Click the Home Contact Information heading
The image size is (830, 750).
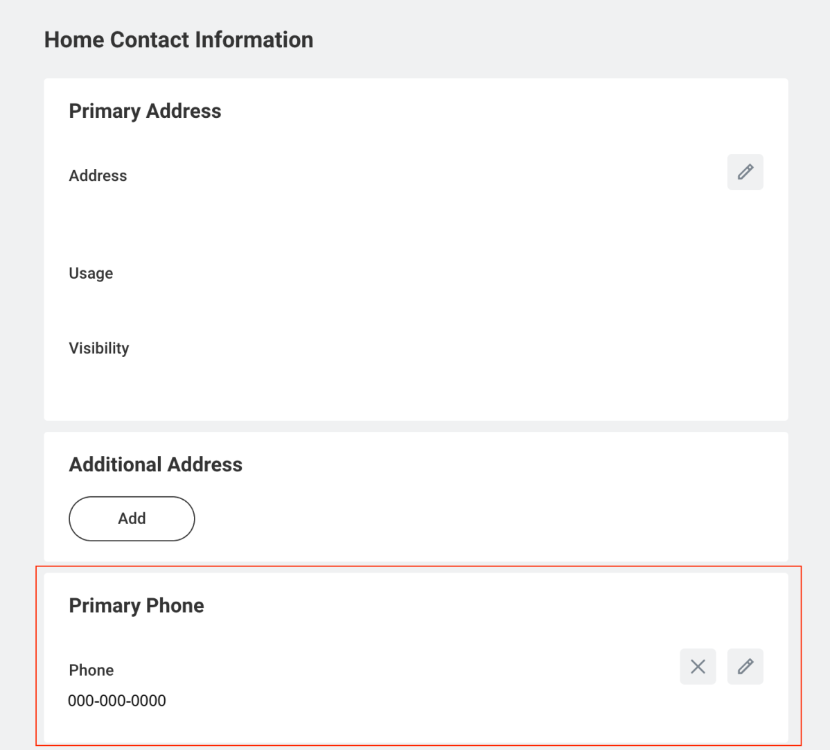178,40
